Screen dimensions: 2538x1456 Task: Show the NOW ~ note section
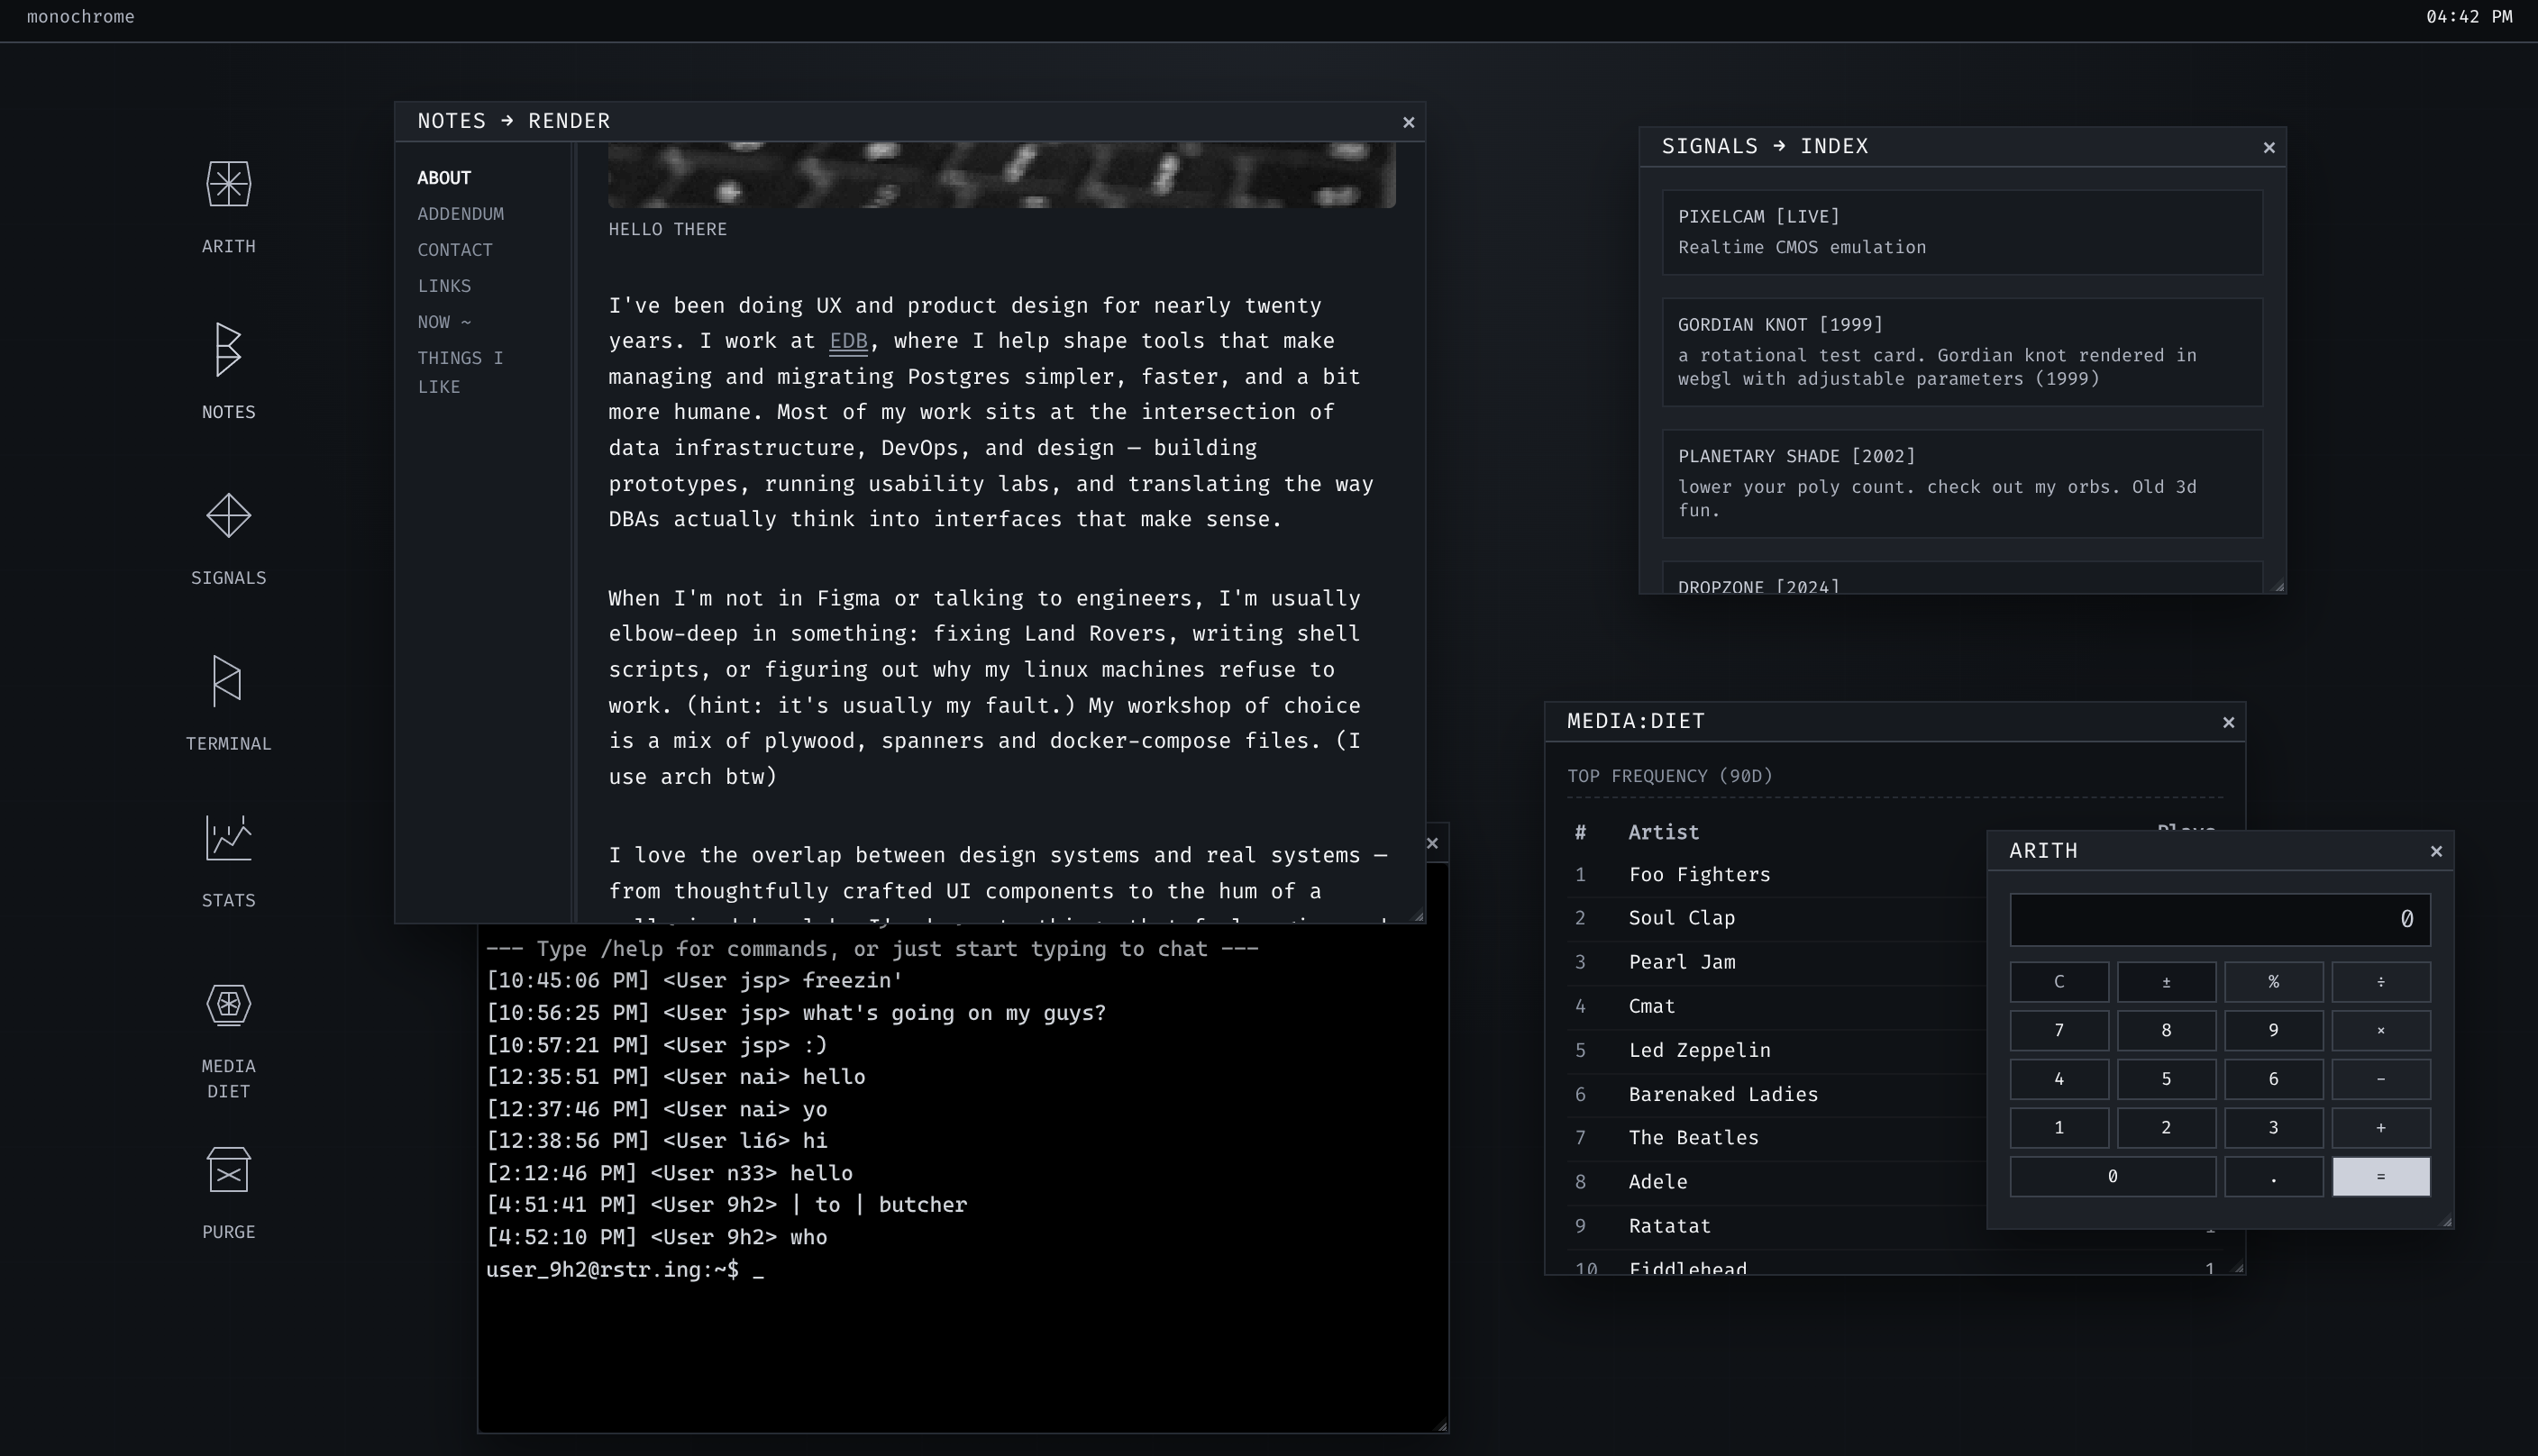[x=444, y=322]
